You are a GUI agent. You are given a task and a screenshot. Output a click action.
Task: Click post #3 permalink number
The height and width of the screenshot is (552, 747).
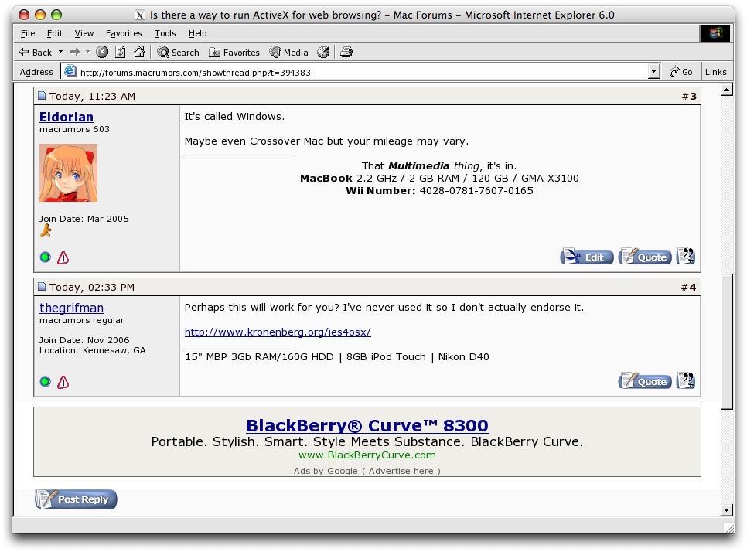(x=693, y=96)
